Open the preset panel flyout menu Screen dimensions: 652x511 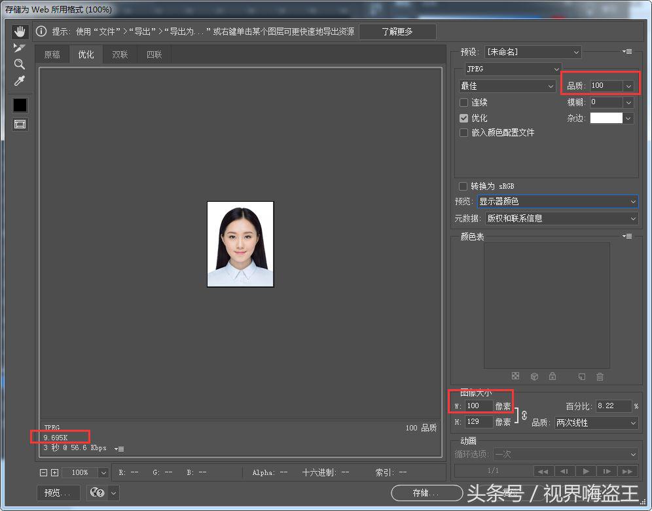tap(627, 52)
